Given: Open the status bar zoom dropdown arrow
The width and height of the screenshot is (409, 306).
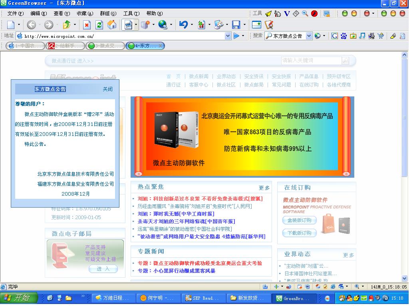Looking at the screenshot, I should (363, 286).
